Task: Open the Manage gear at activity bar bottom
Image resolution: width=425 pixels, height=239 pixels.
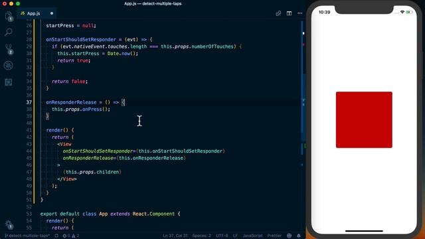Action: coord(9,224)
